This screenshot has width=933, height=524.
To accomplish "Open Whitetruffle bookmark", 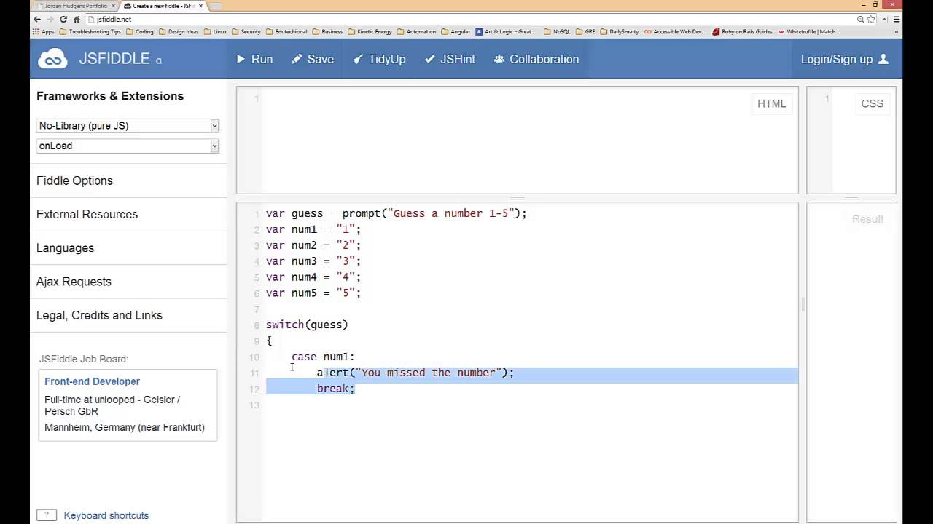I will pyautogui.click(x=808, y=32).
